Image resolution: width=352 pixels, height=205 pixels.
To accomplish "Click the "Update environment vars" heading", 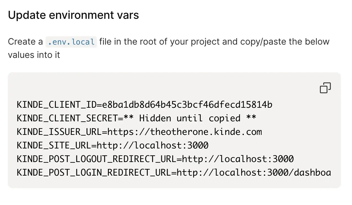I will coord(73,15).
